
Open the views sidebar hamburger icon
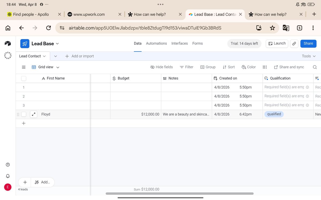(x=24, y=67)
